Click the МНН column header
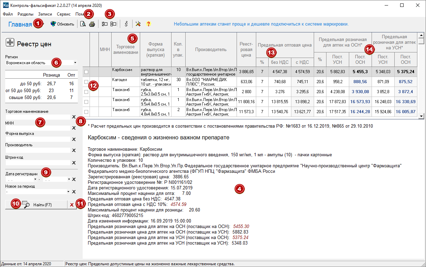Screen dimensions: 426x267 pyautogui.click(x=105, y=50)
